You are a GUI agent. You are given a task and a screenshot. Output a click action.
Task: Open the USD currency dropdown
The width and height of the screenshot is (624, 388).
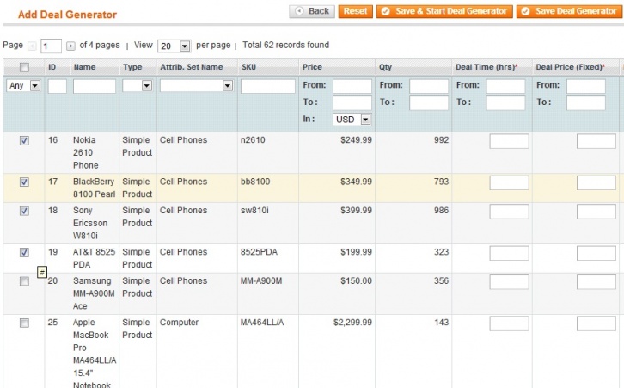(352, 120)
